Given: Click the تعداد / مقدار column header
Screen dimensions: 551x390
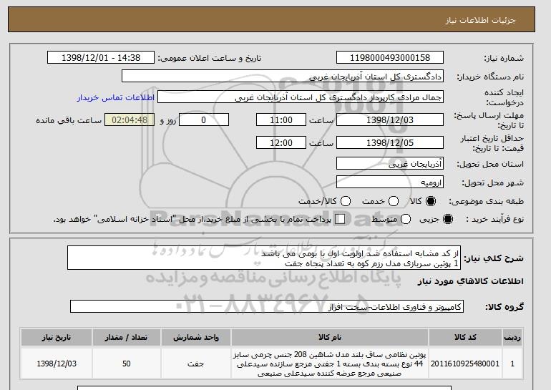Looking at the screenshot, I should click(x=127, y=337).
